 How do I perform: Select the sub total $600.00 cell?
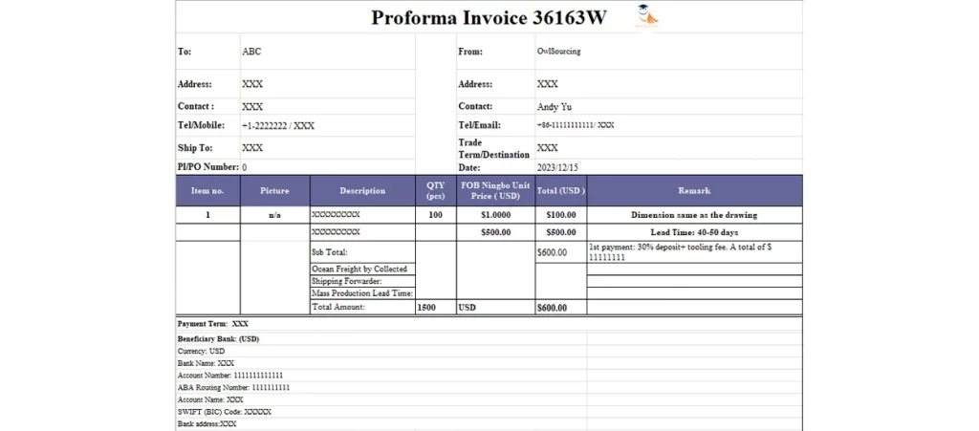[x=560, y=252]
